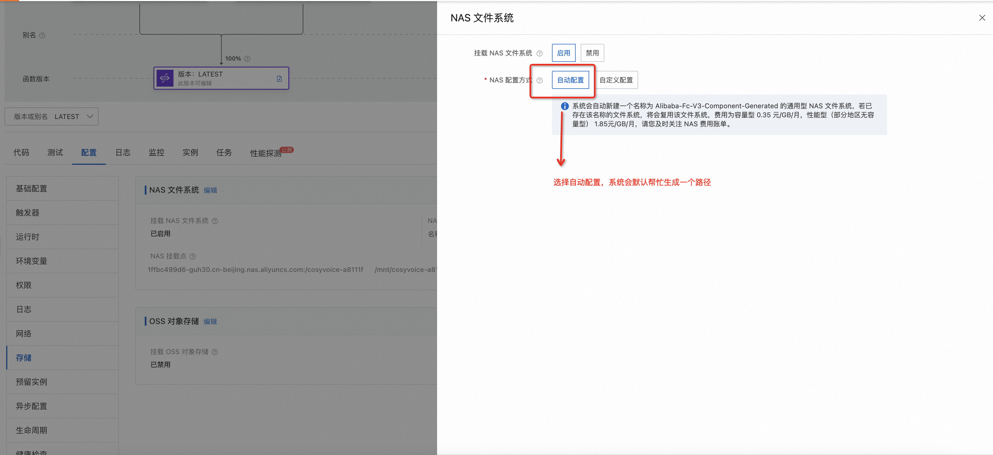Open the 性能探测 tab
993x455 pixels.
[x=266, y=153]
